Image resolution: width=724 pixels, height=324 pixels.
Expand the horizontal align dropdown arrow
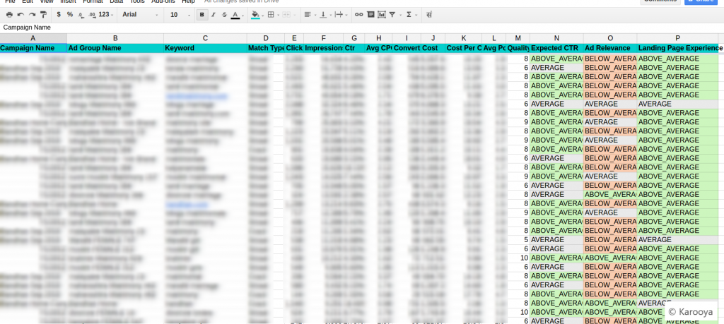point(315,16)
